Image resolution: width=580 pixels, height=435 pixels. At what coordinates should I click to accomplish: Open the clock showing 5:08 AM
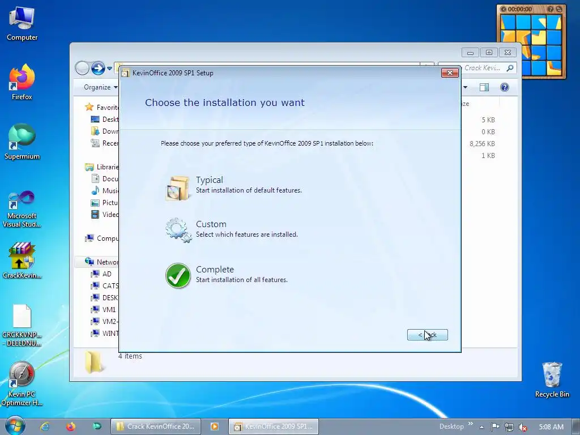click(551, 427)
